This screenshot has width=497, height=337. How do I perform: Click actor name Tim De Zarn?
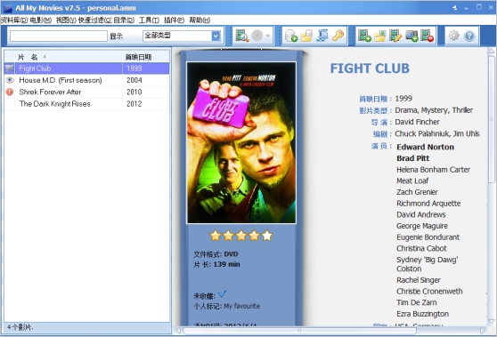click(417, 302)
